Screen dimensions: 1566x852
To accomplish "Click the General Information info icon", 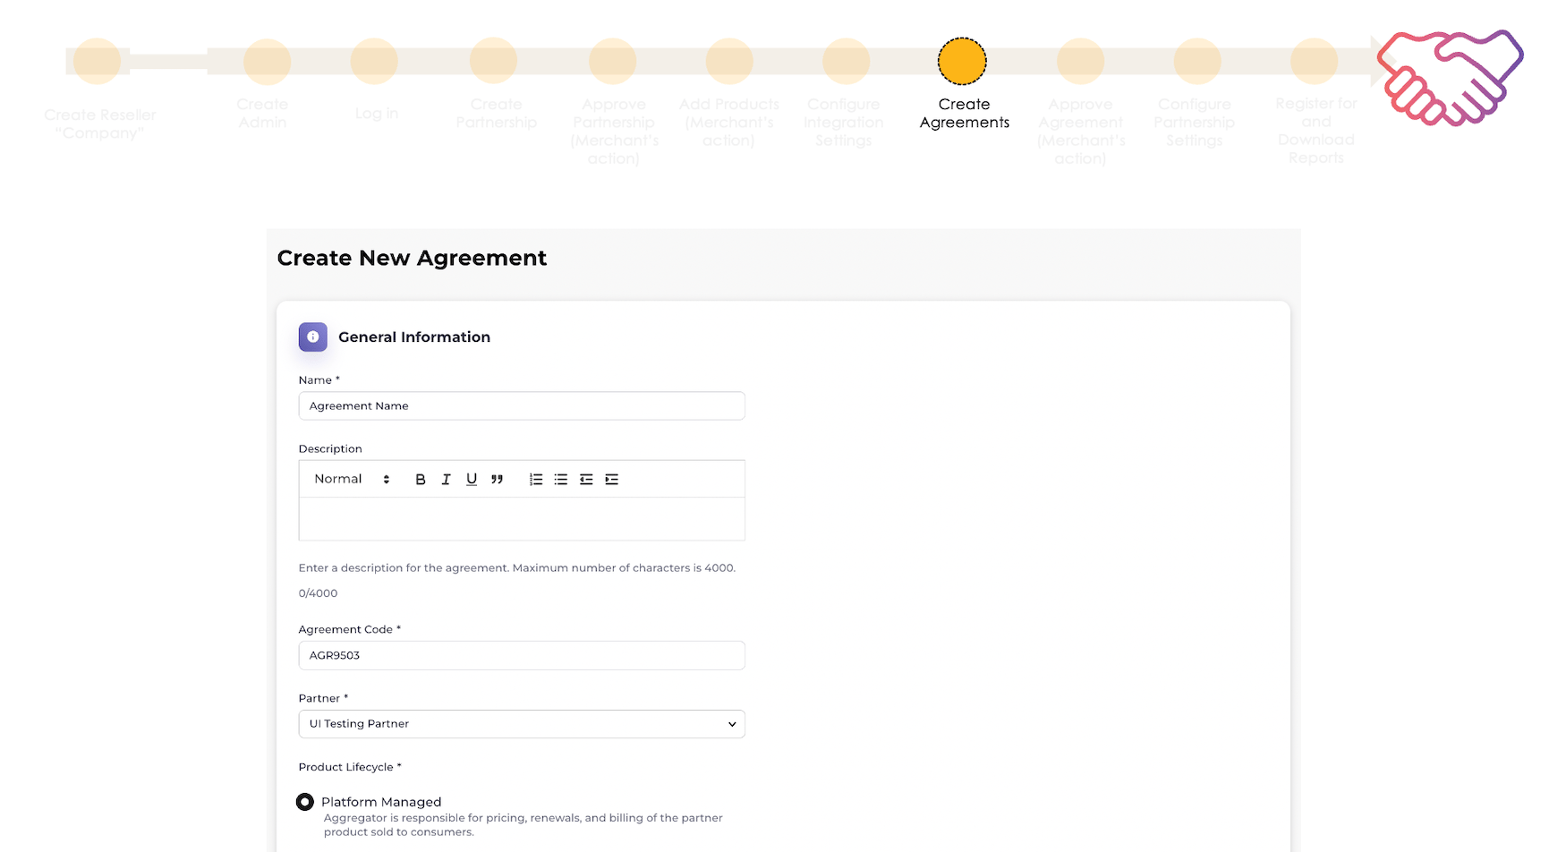I will [313, 337].
